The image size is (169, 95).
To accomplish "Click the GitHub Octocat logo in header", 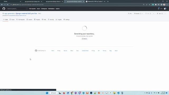I will (4, 9).
